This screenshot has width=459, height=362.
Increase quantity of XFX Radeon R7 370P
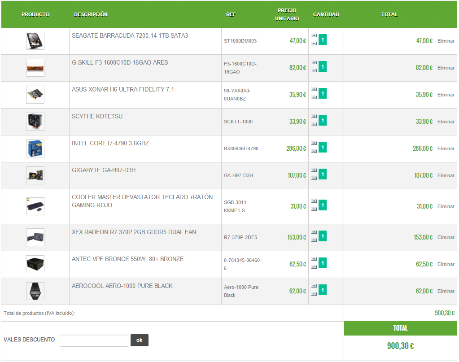314,232
